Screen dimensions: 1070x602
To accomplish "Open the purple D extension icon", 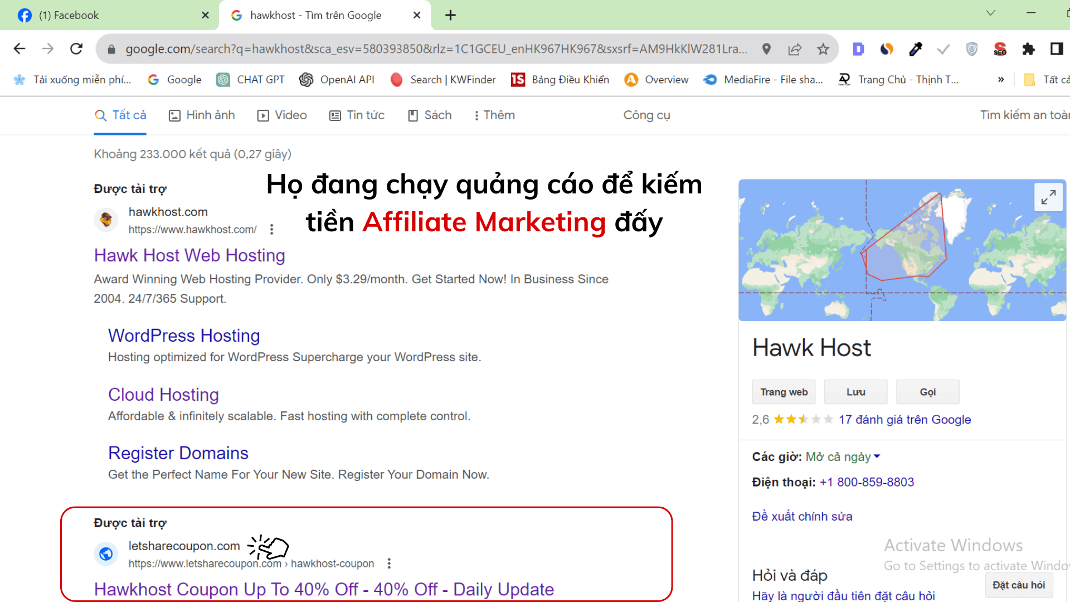I will pyautogui.click(x=858, y=49).
